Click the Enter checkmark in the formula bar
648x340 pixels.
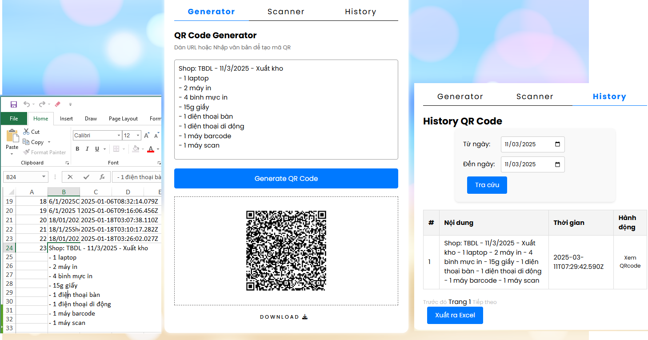point(86,177)
